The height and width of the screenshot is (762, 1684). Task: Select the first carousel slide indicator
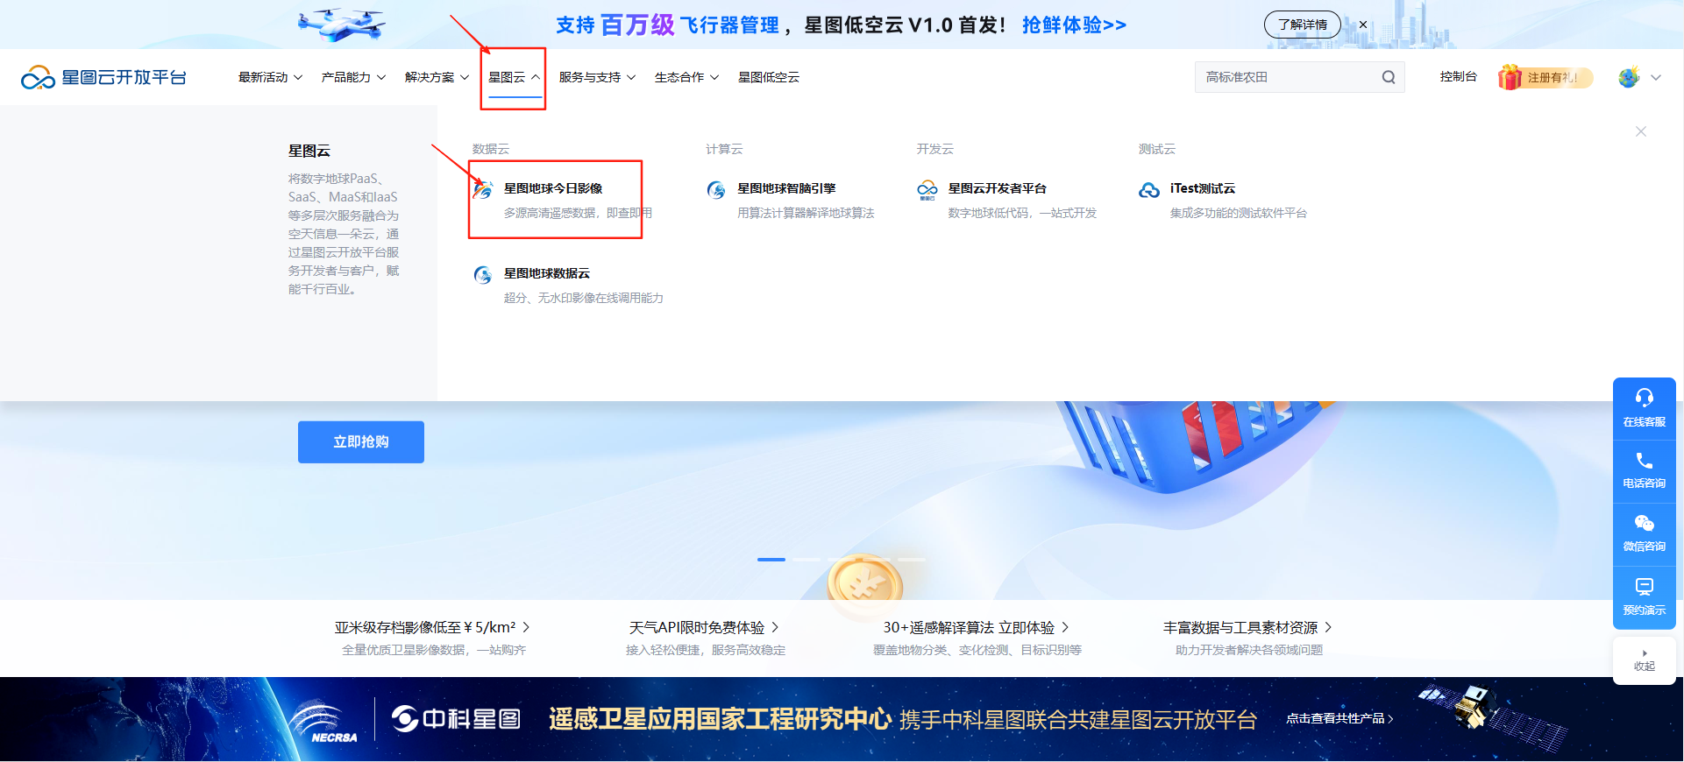[771, 559]
